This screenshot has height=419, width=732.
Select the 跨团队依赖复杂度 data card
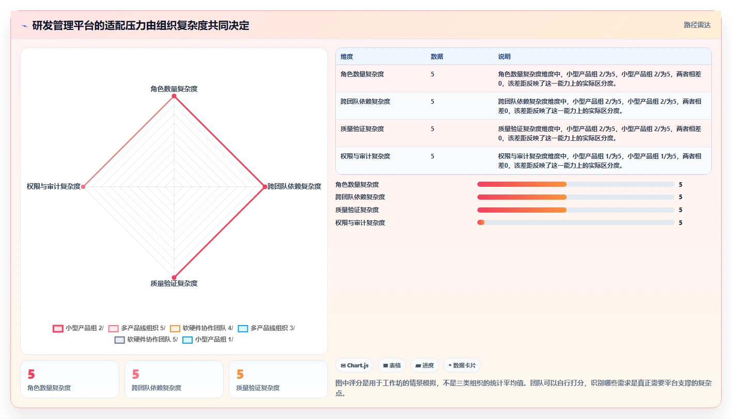tap(174, 379)
